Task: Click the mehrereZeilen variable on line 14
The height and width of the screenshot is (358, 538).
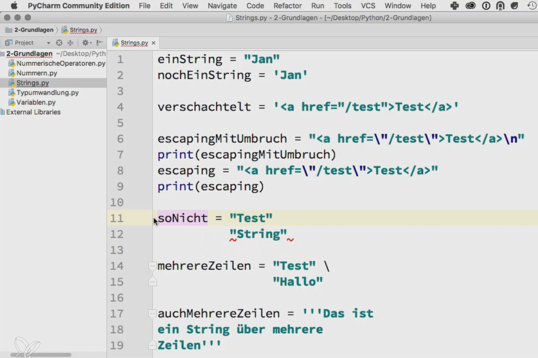Action: [x=204, y=266]
